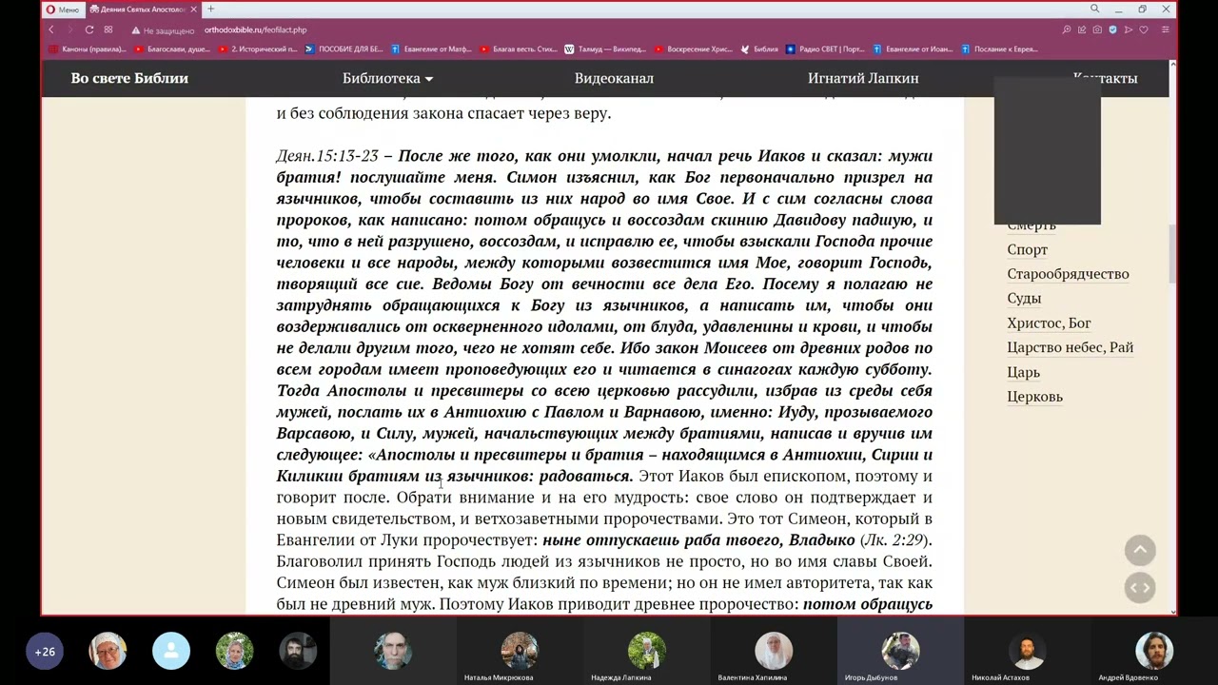This screenshot has height=685, width=1218.
Task: Select the Деяния Святых Апостолов tab
Action: [x=141, y=10]
